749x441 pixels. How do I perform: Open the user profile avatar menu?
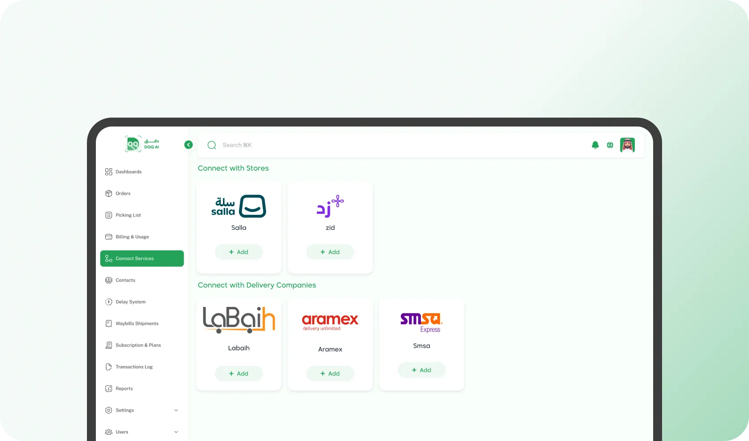pos(627,145)
